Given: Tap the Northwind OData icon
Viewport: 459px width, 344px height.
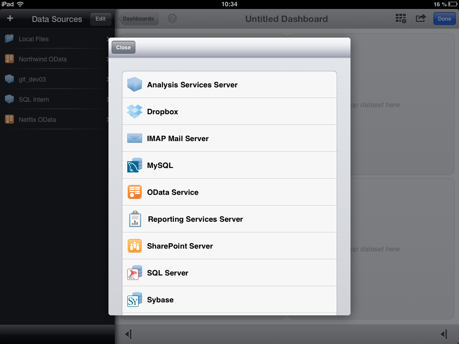Looking at the screenshot, I should pyautogui.click(x=9, y=59).
